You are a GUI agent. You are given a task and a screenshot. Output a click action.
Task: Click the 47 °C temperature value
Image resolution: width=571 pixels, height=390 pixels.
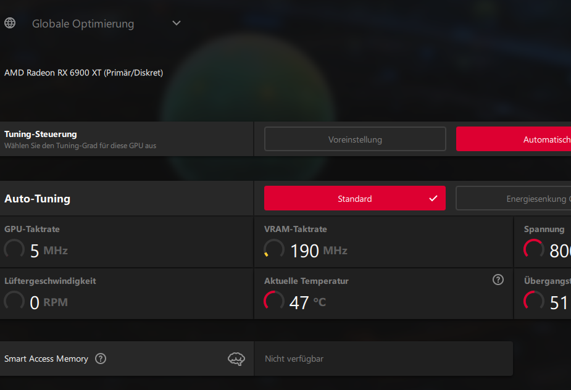[307, 302]
